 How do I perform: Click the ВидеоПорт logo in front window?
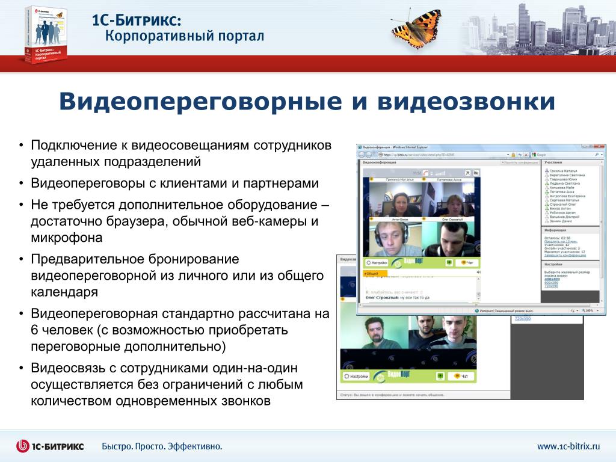[x=407, y=262]
